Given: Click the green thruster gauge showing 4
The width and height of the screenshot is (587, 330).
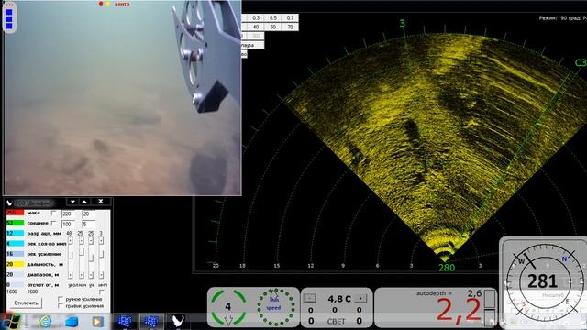Looking at the screenshot, I should [228, 307].
